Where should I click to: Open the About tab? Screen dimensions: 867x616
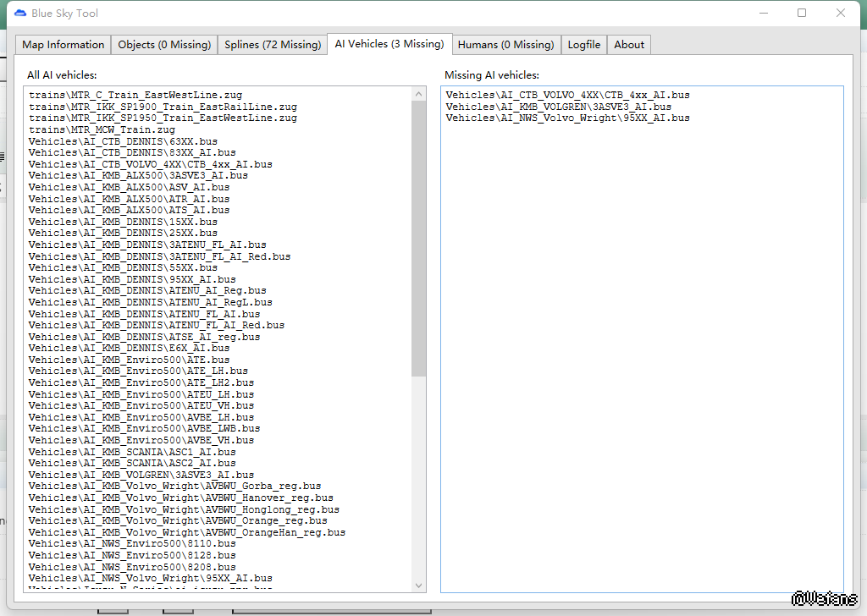(629, 45)
